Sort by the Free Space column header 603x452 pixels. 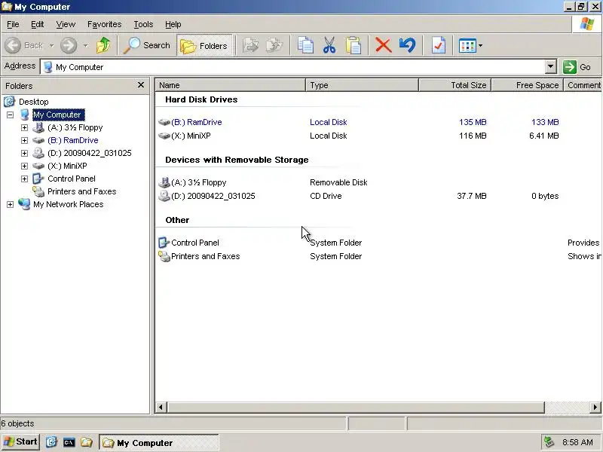pos(527,85)
